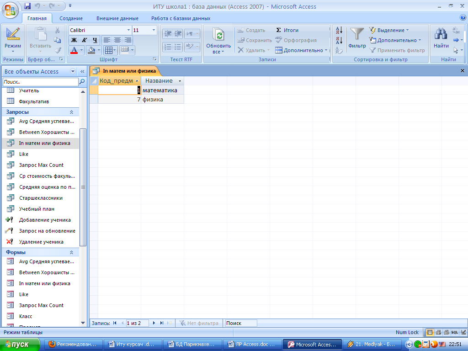Click the In матем или физика document tab

[125, 71]
